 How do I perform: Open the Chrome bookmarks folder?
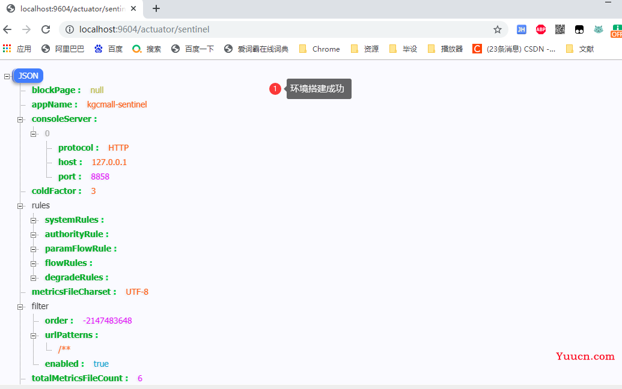pos(319,49)
